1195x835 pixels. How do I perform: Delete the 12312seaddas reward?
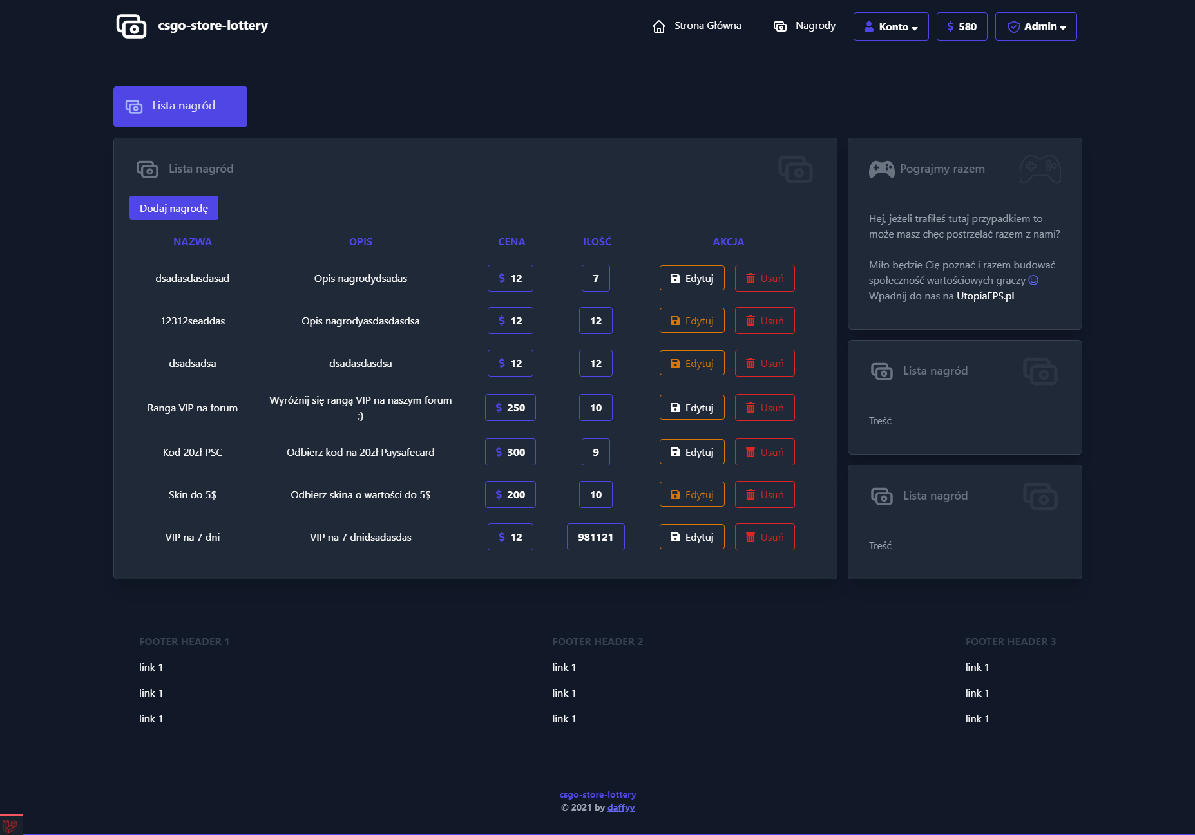pyautogui.click(x=765, y=321)
